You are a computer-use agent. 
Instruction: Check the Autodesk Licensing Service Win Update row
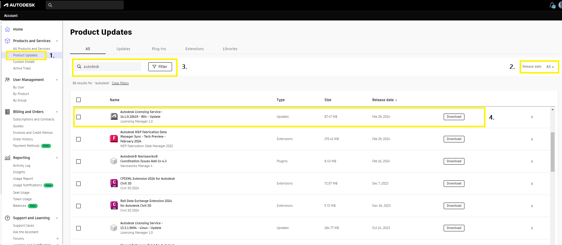(78, 117)
